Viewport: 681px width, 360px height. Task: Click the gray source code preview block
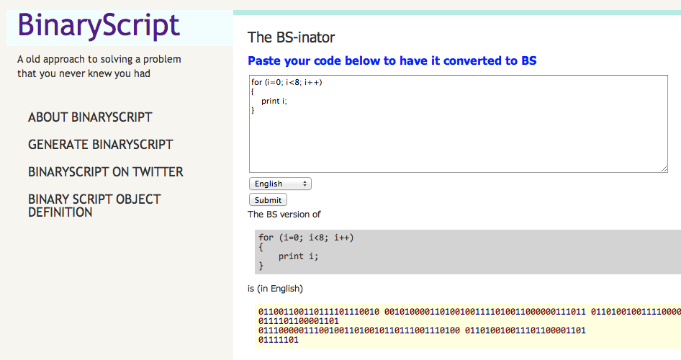point(468,252)
